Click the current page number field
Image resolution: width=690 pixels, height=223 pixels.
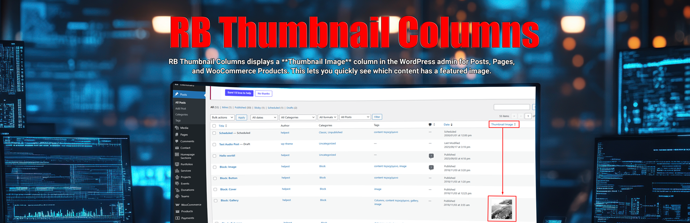(528, 116)
